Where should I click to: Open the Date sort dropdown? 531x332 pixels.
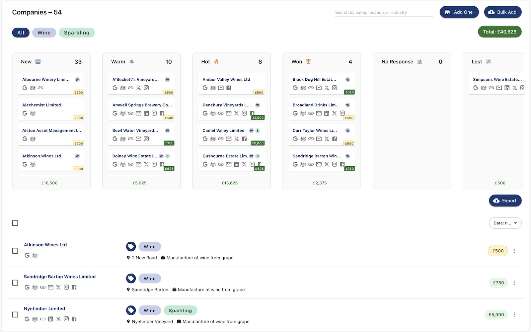click(505, 223)
